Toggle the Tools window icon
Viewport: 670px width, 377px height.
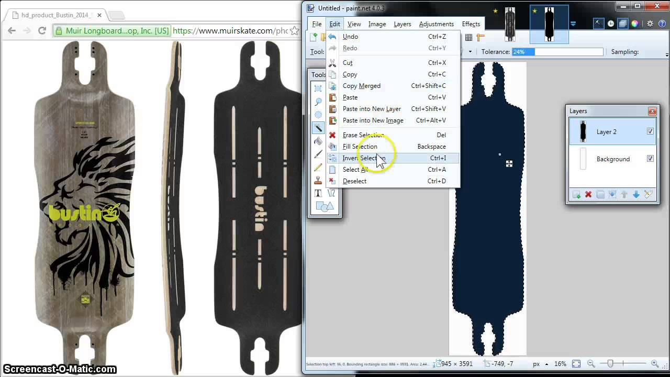click(599, 24)
